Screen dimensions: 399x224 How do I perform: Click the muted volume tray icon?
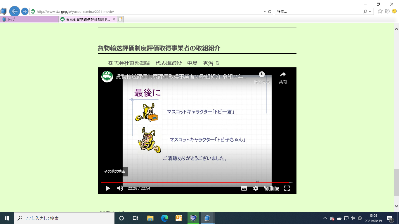tap(353, 218)
